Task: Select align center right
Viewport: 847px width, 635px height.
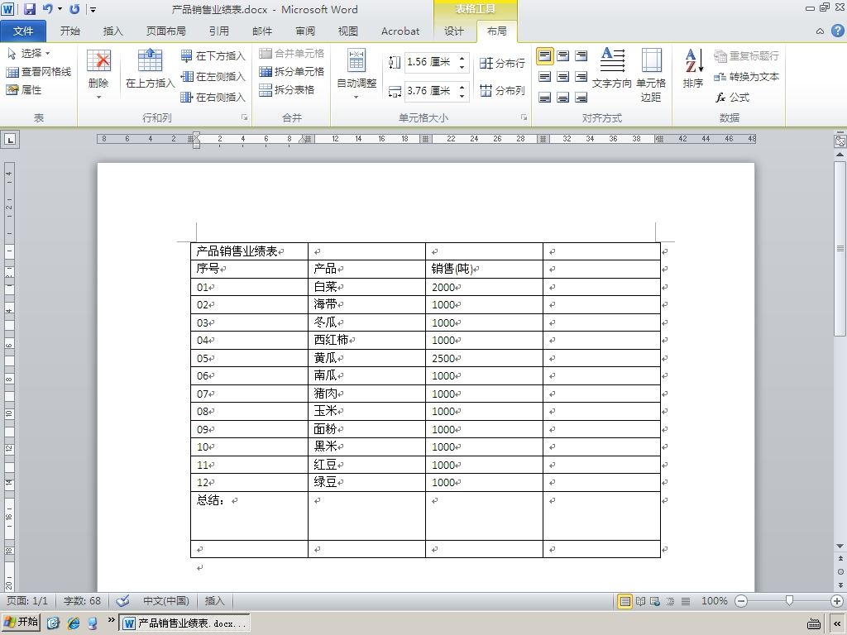Action: click(x=581, y=77)
